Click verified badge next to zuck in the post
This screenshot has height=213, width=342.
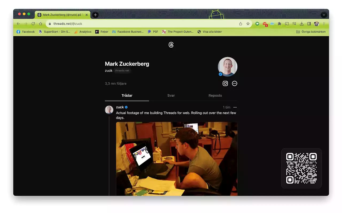point(126,107)
